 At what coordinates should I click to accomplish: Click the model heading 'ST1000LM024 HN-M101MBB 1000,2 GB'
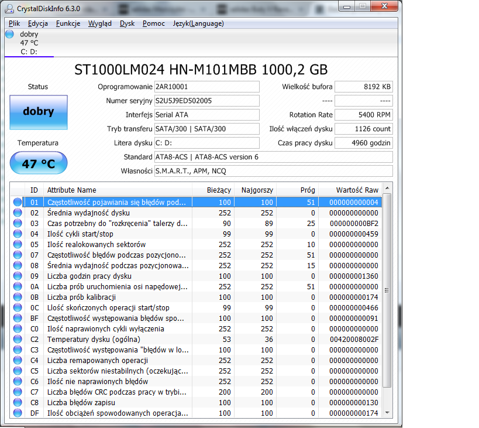(201, 70)
